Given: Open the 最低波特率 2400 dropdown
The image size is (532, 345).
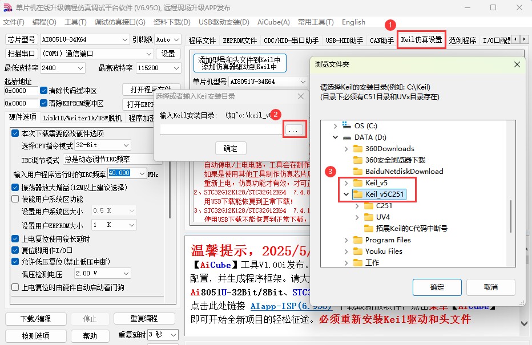Looking at the screenshot, I should coord(62,68).
